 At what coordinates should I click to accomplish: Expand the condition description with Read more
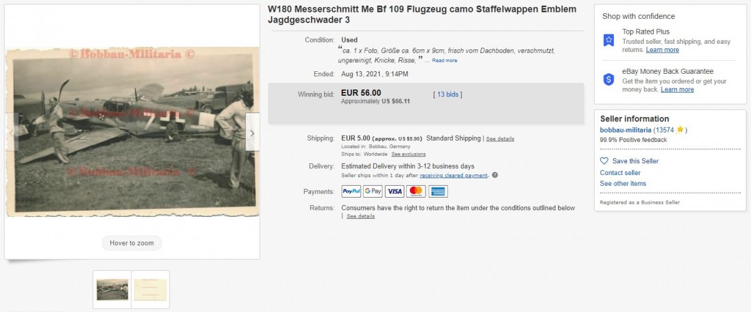(444, 61)
